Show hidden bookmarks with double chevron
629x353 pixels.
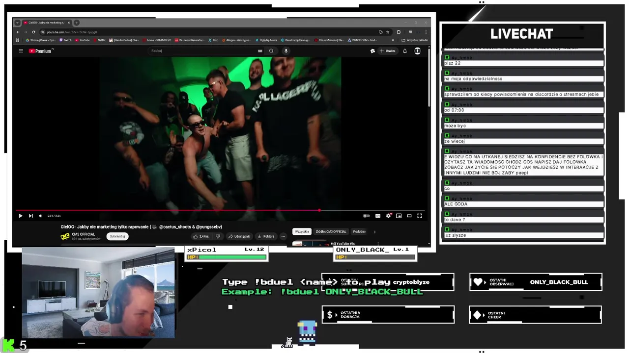(393, 40)
